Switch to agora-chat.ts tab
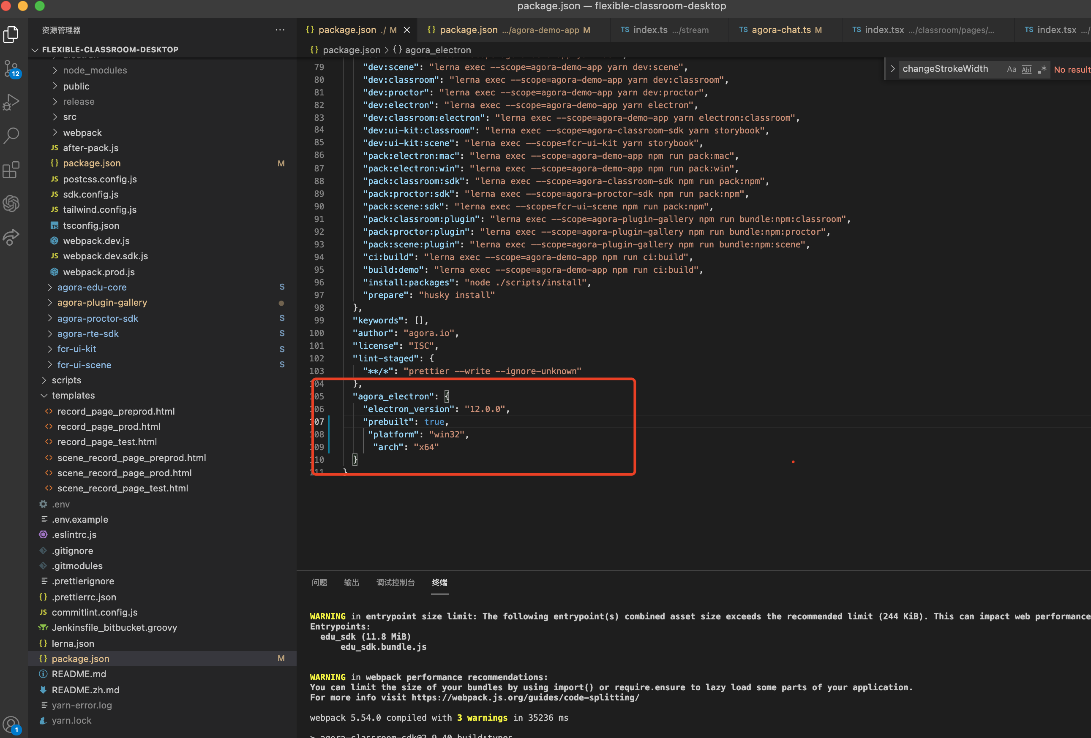Screen dimensions: 1091x738 [786, 30]
